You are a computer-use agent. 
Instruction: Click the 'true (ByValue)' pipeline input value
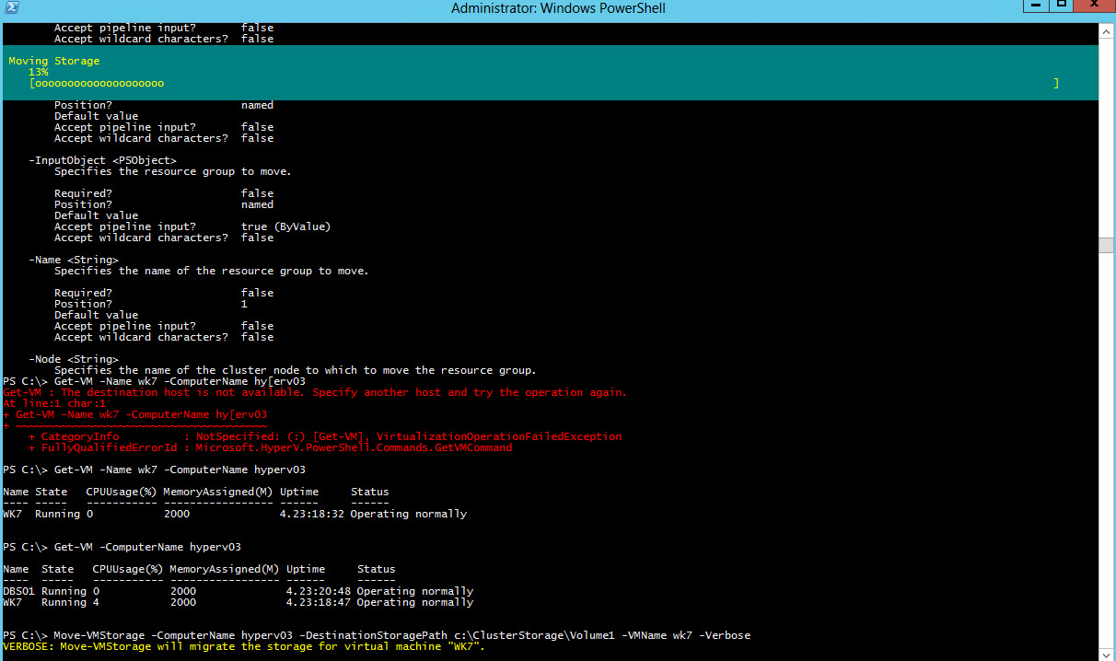(285, 226)
